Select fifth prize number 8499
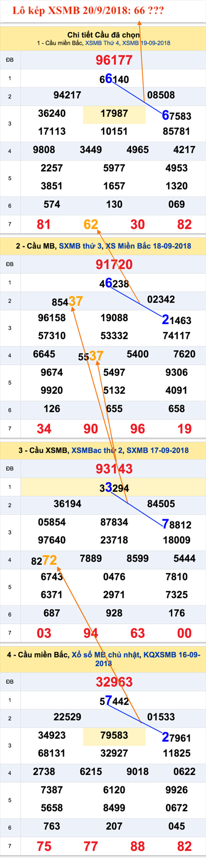Image resolution: width=206 pixels, height=858 pixels. pyautogui.click(x=114, y=808)
